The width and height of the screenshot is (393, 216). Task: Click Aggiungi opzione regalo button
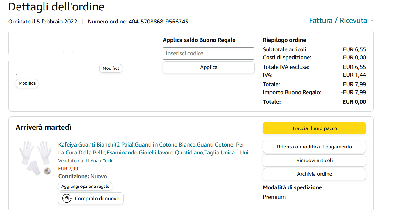(85, 187)
